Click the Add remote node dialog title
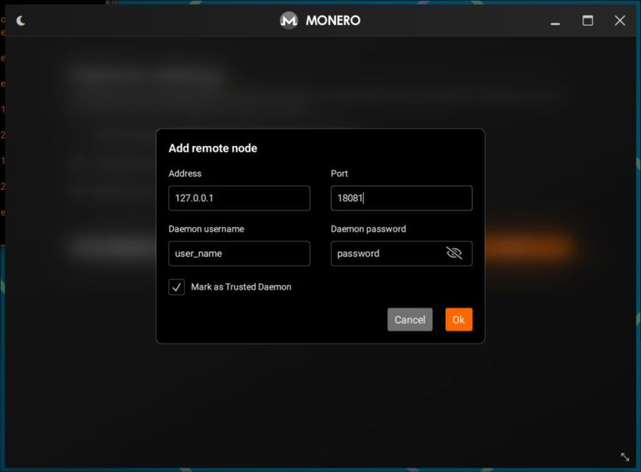The image size is (641, 472). tap(213, 148)
